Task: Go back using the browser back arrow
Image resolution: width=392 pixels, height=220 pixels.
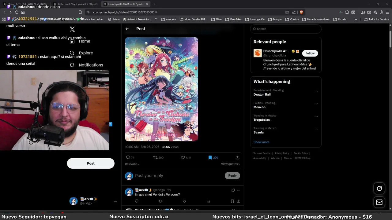Action: (x=4, y=12)
